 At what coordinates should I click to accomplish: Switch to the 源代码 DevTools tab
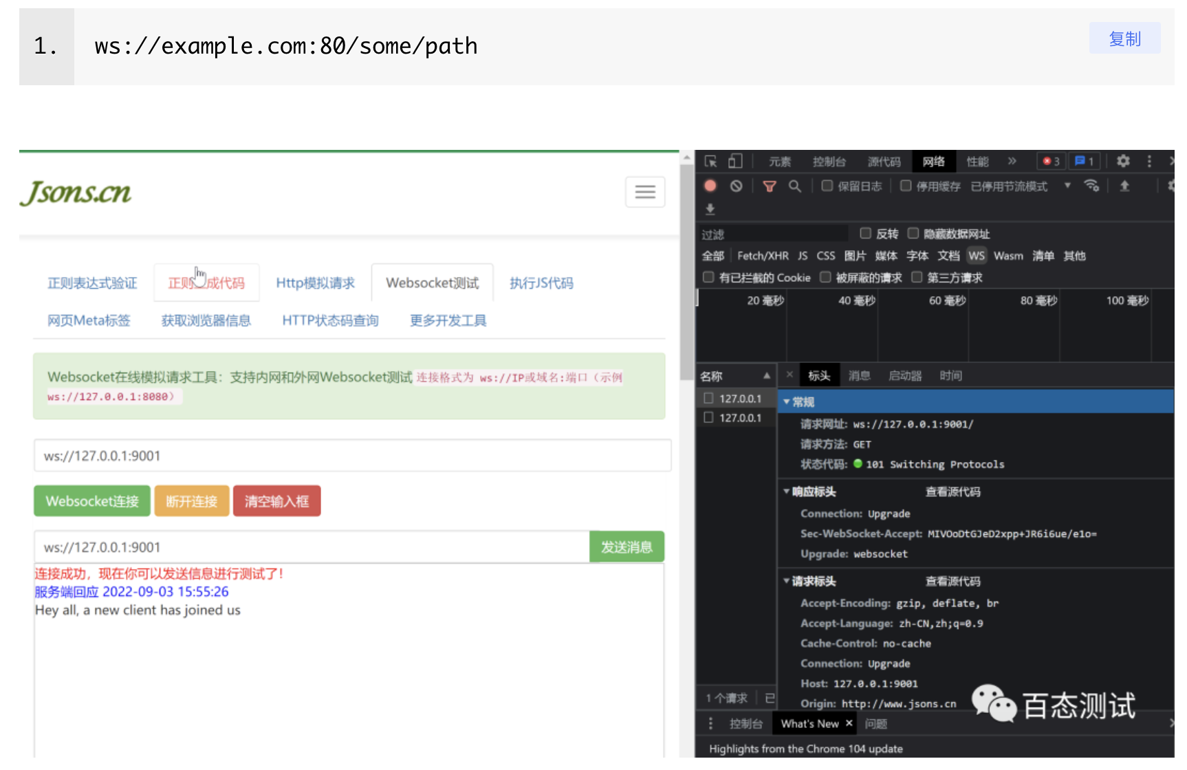pyautogui.click(x=884, y=162)
